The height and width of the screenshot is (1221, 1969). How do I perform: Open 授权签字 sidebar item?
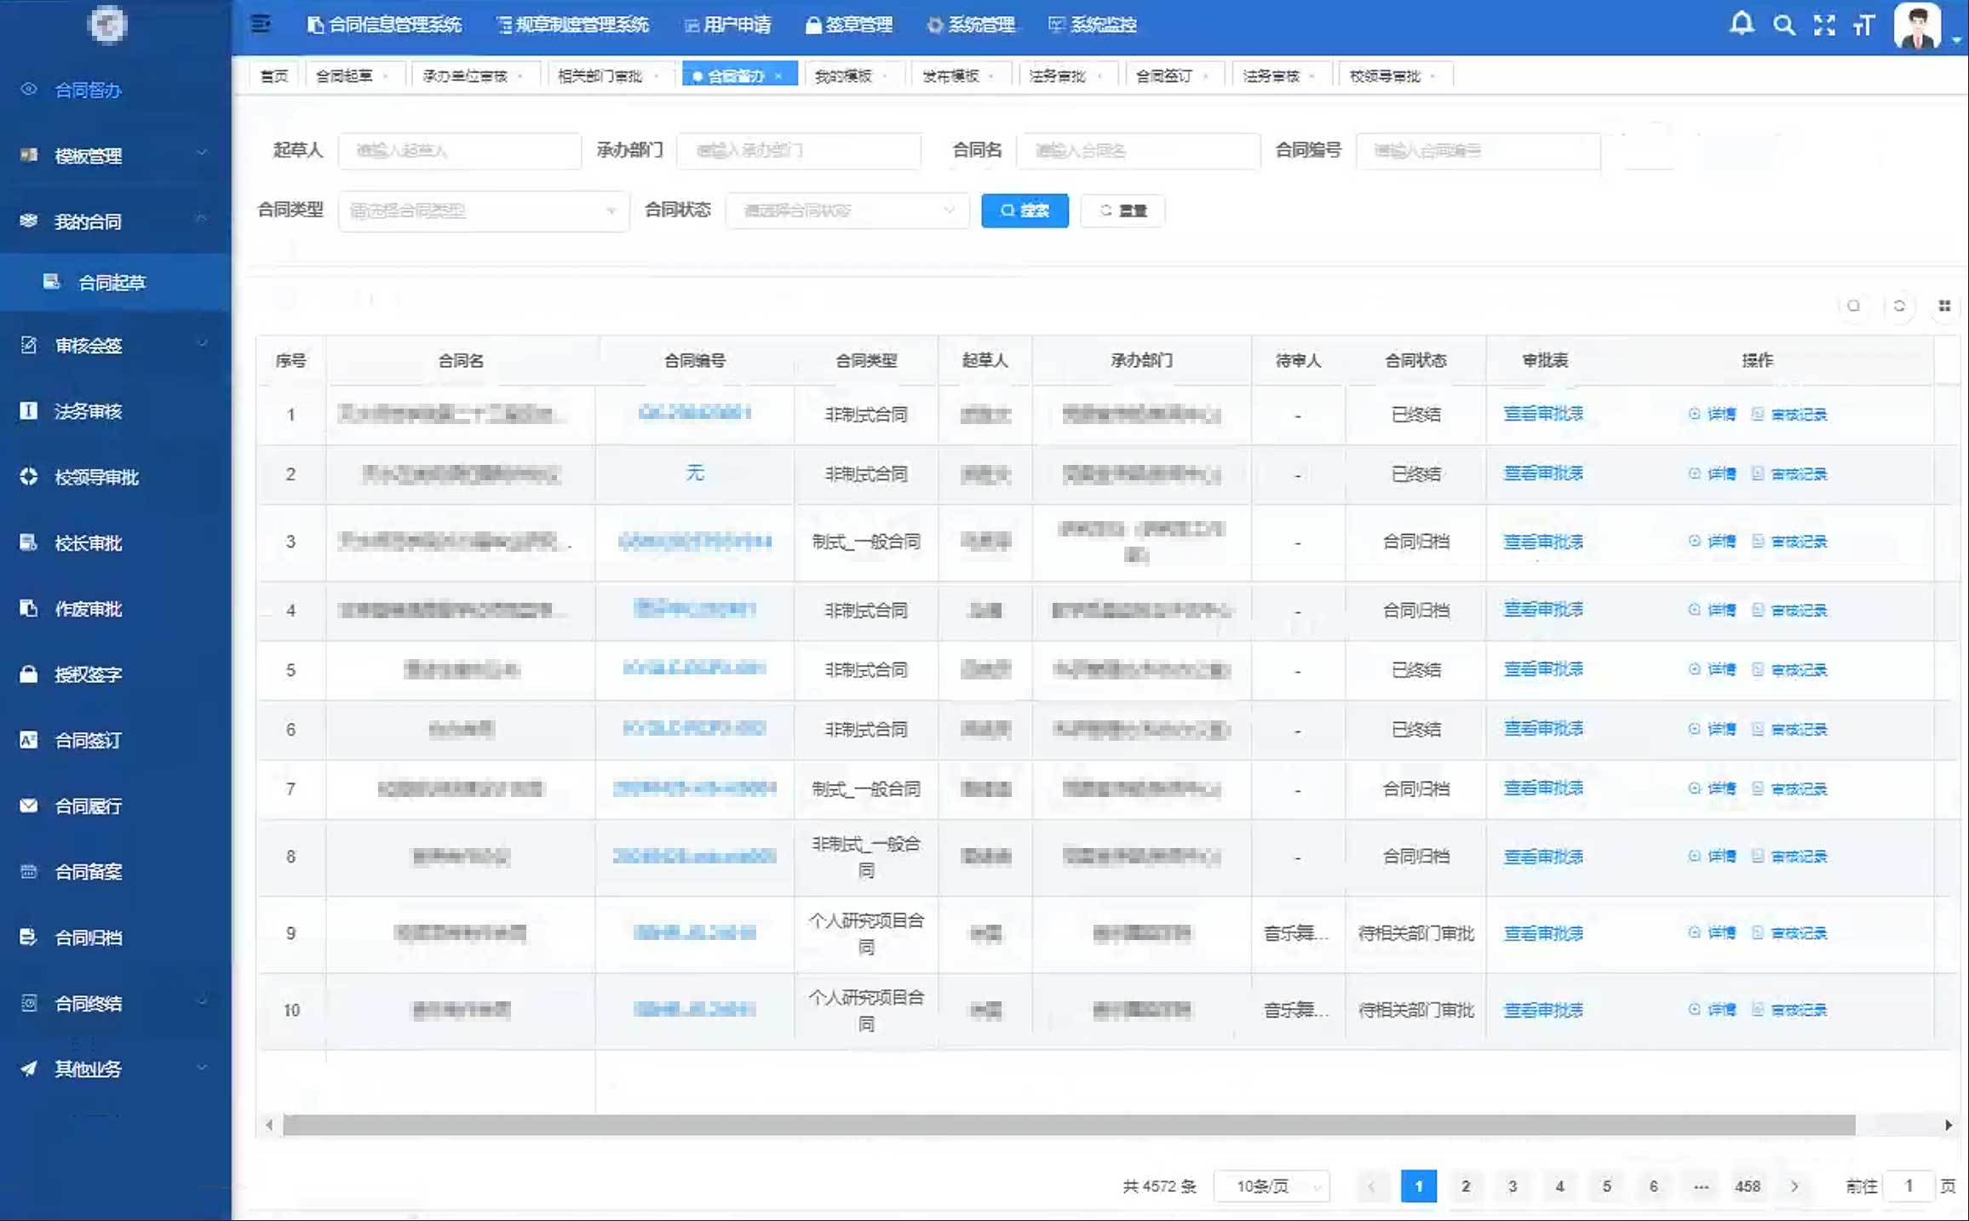tap(116, 674)
